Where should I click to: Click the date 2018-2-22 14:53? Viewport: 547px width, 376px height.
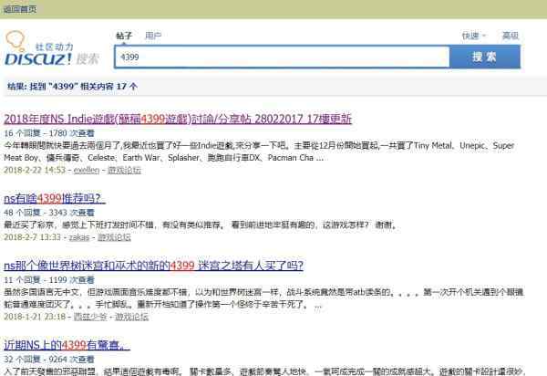(35, 171)
